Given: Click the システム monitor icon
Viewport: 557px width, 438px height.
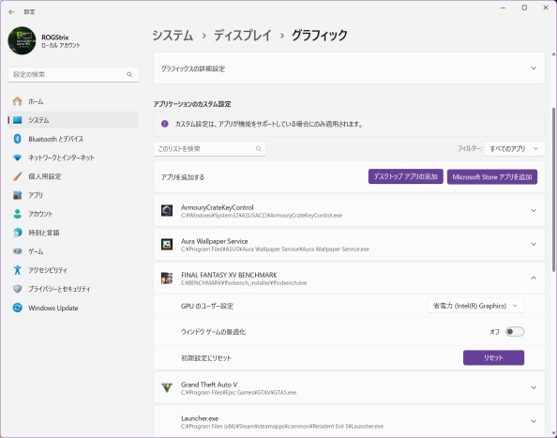Looking at the screenshot, I should click(18, 120).
